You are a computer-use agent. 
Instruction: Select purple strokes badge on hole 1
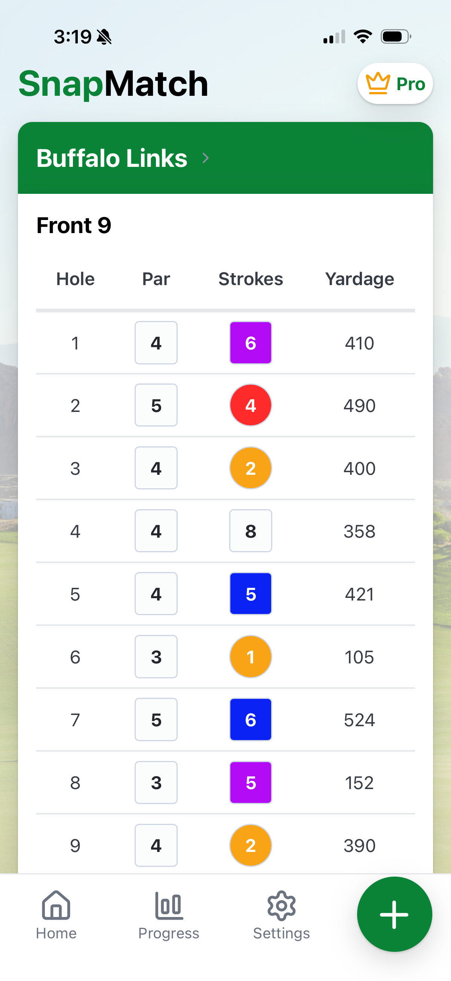tap(251, 343)
